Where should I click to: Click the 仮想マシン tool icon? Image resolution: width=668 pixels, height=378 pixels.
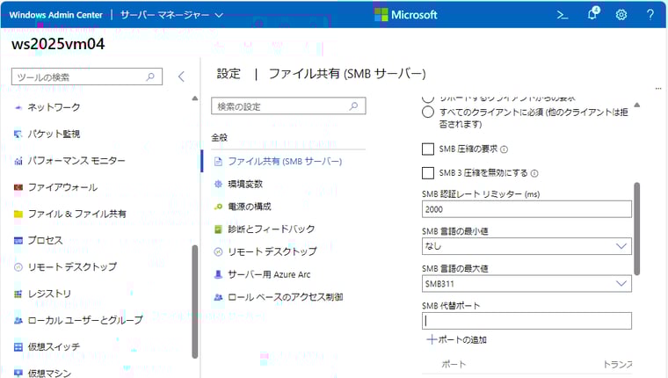point(18,373)
